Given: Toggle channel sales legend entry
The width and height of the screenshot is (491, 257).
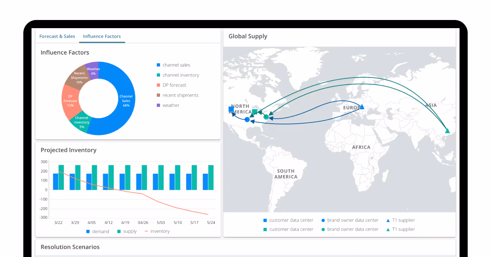Looking at the screenshot, I should 173,65.
